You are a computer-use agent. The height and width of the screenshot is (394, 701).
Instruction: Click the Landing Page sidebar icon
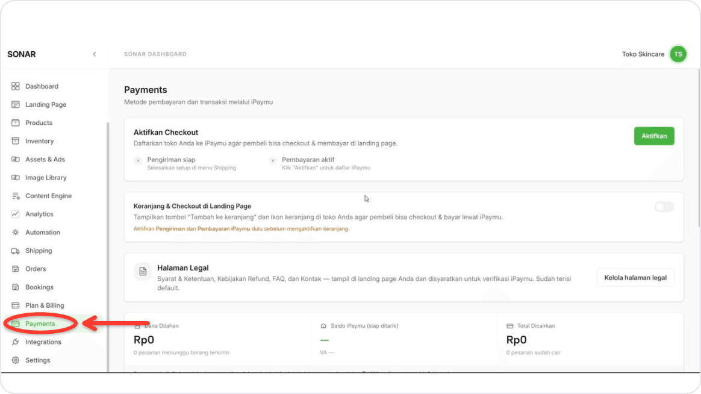point(16,104)
